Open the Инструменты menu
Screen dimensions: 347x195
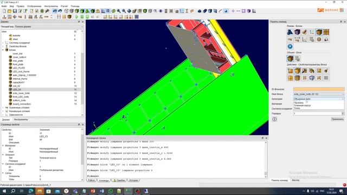51,6
